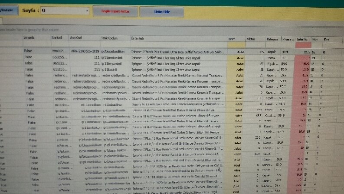
Task: Click the yellow cell in second data row
Action: click(236, 57)
